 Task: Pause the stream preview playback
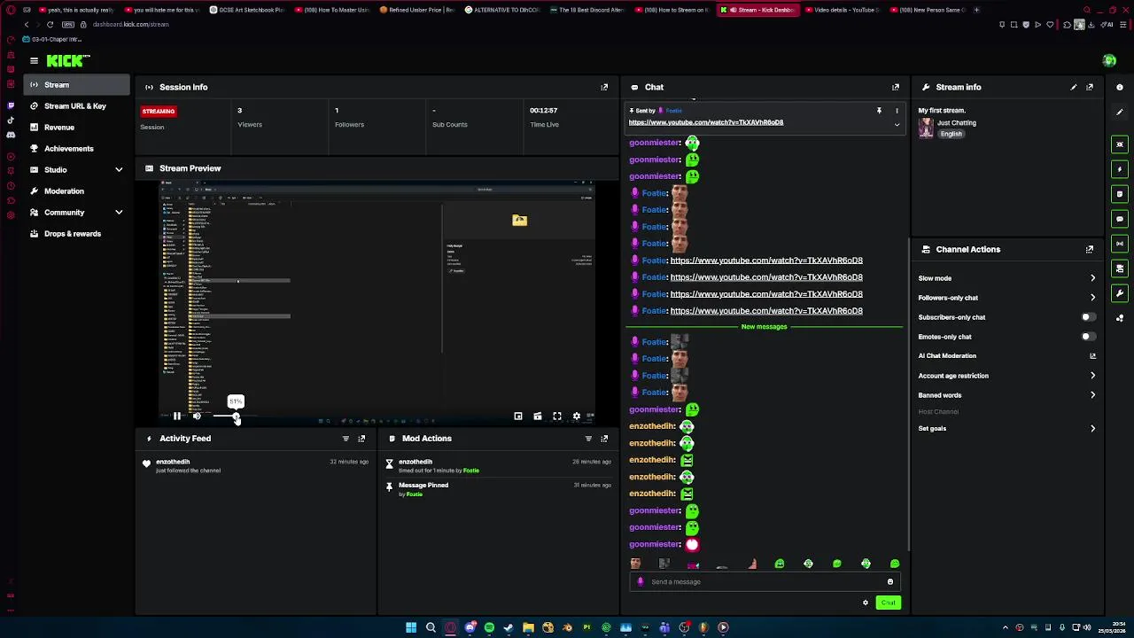coord(177,416)
